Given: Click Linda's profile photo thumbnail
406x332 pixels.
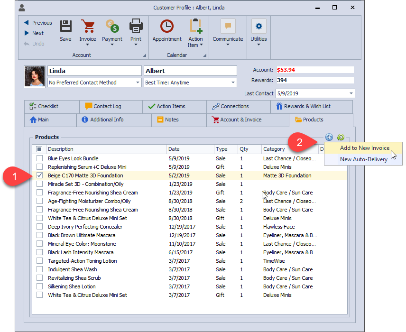Looking at the screenshot, I should click(x=35, y=77).
